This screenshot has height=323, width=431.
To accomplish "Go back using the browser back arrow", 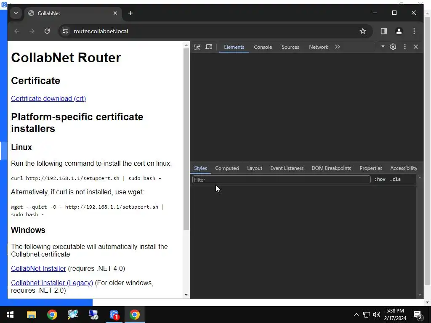I will (x=17, y=31).
